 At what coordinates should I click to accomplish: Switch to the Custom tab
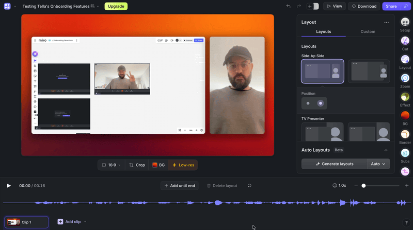368,31
